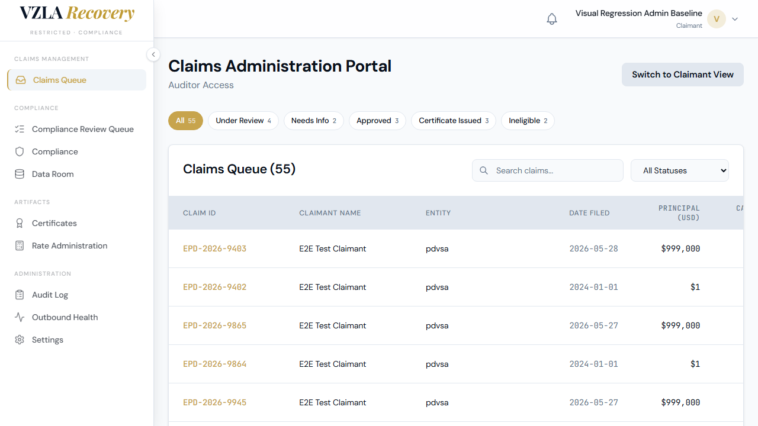Image resolution: width=758 pixels, height=426 pixels.
Task: Open the All Statuses dropdown
Action: coord(680,170)
